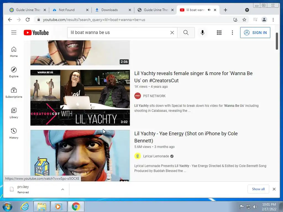Click the SIGN IN button
283x212 pixels.
(x=255, y=33)
